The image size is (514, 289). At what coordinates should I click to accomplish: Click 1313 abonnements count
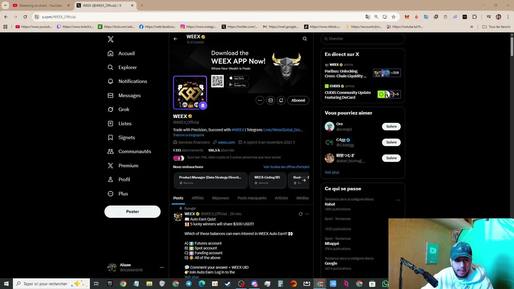pyautogui.click(x=188, y=150)
